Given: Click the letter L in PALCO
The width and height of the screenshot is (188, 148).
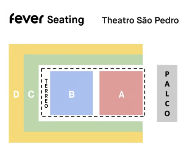Looking at the screenshot, I should [x=167, y=94].
